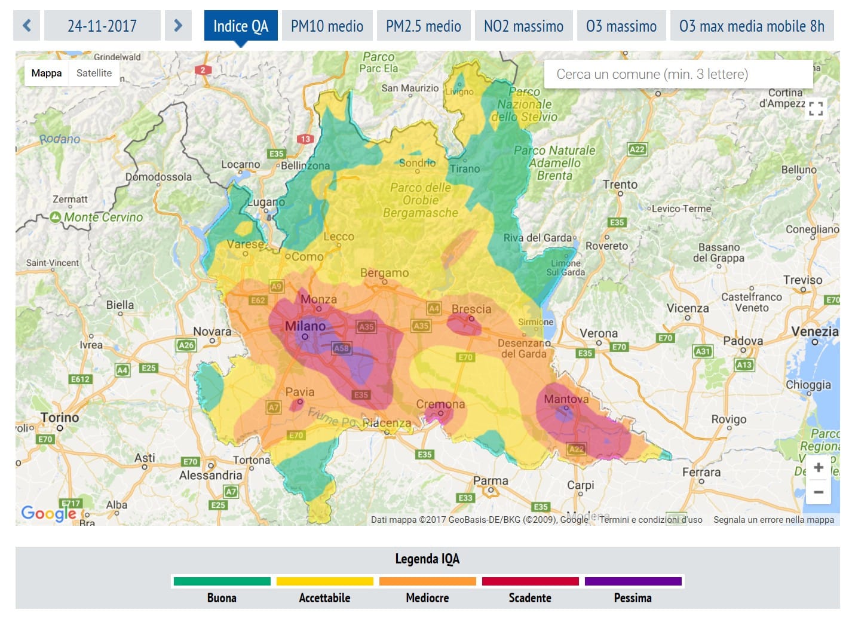The width and height of the screenshot is (849, 619).
Task: Open the 24-11-2017 date selector
Action: (102, 26)
